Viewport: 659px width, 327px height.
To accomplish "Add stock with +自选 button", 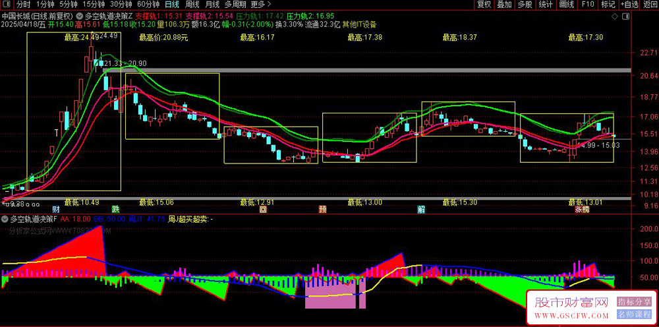I will click(x=629, y=5).
